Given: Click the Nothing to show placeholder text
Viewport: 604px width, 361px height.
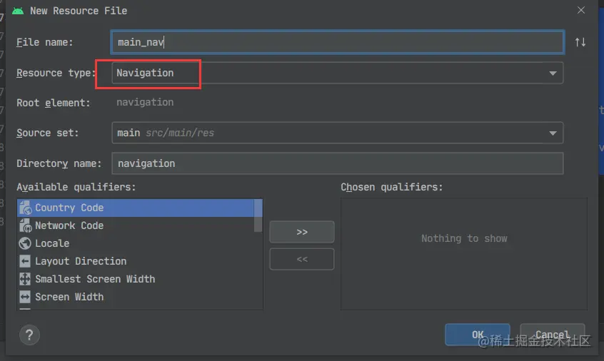Looking at the screenshot, I should (x=464, y=238).
